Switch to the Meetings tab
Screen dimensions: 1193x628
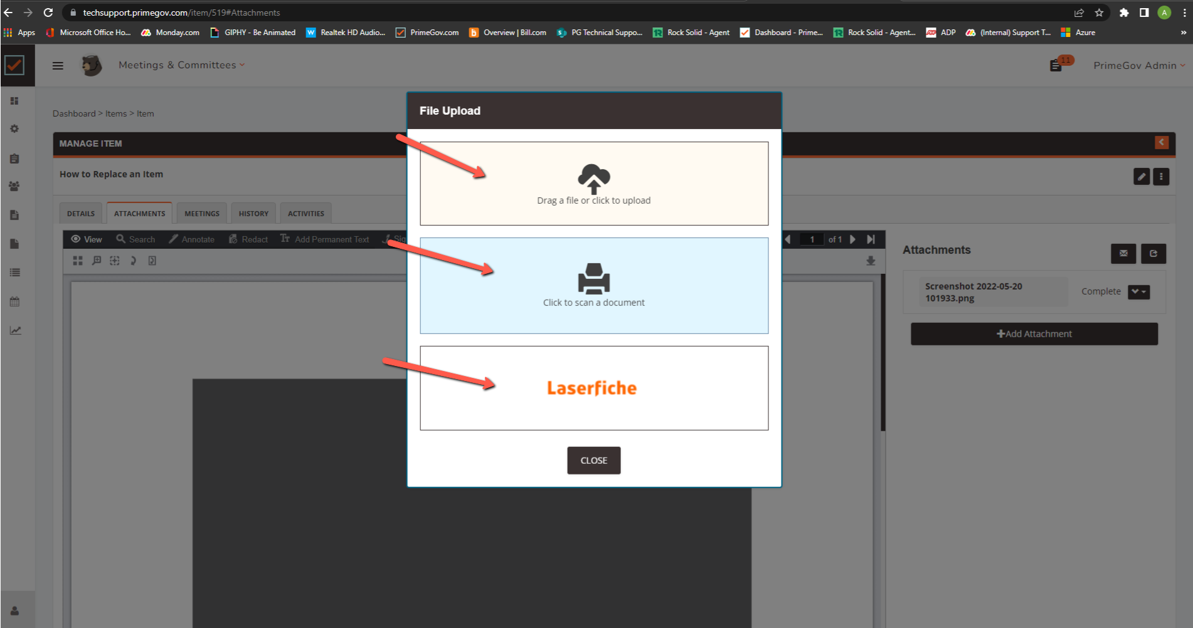point(202,213)
